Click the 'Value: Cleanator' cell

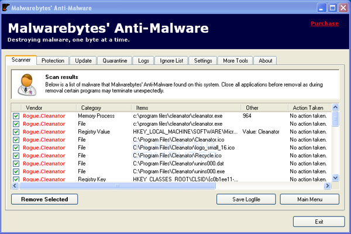(261, 132)
